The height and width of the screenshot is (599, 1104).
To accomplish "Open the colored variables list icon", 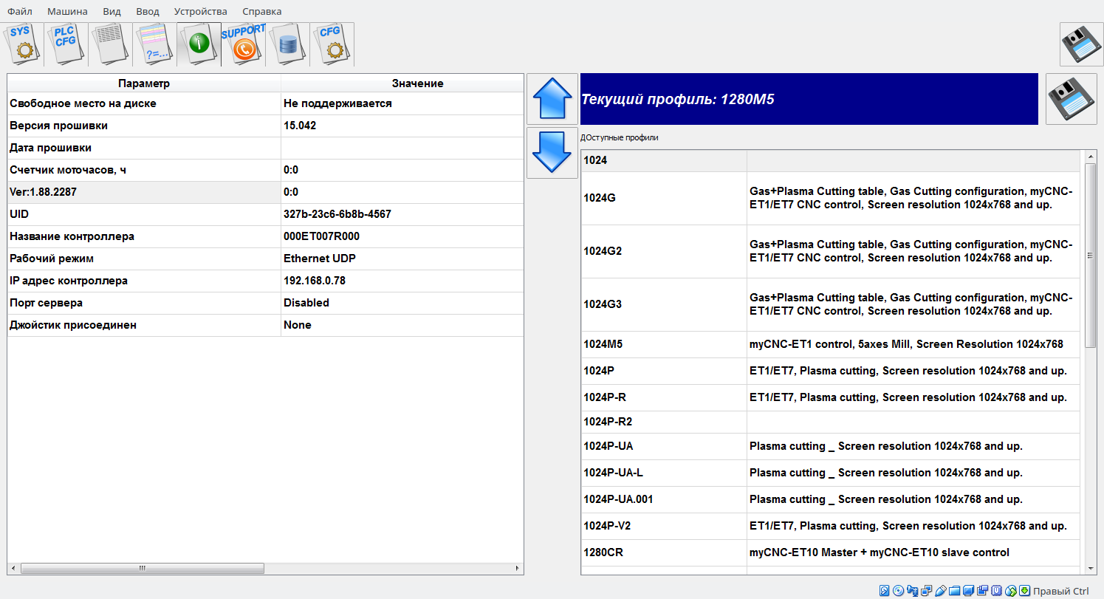I will point(154,44).
